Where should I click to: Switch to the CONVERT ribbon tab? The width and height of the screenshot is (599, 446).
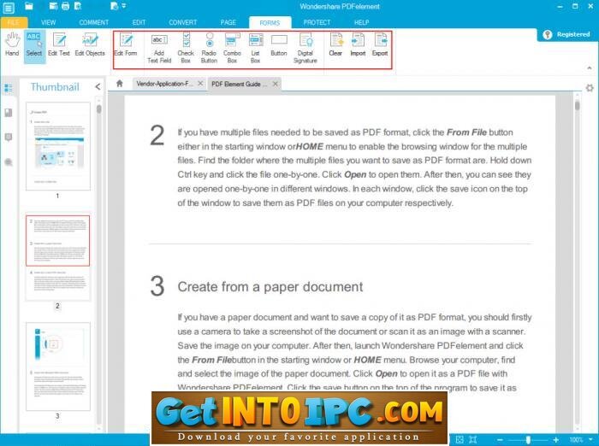coord(183,22)
